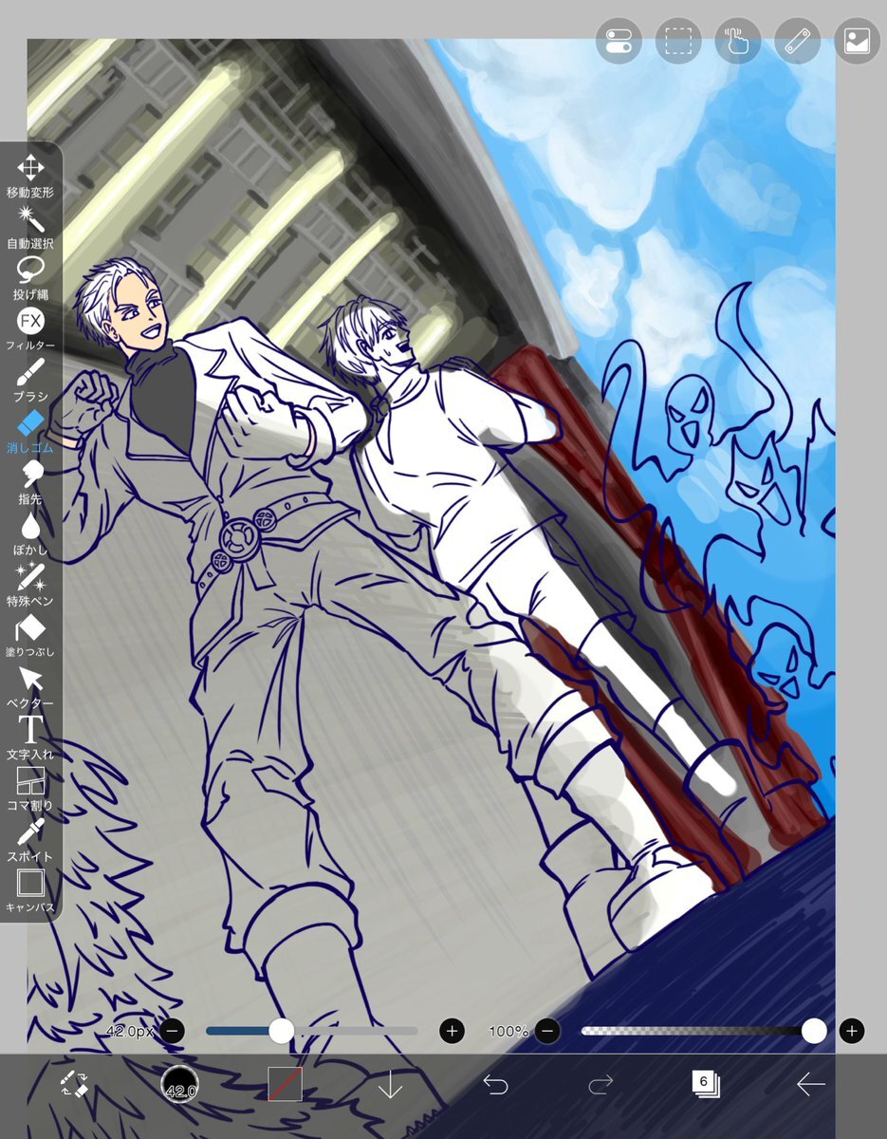Decrease opacity with minus button
The image size is (887, 1139).
click(547, 1031)
